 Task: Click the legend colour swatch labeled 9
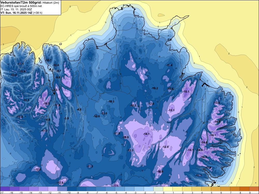click(x=254, y=189)
